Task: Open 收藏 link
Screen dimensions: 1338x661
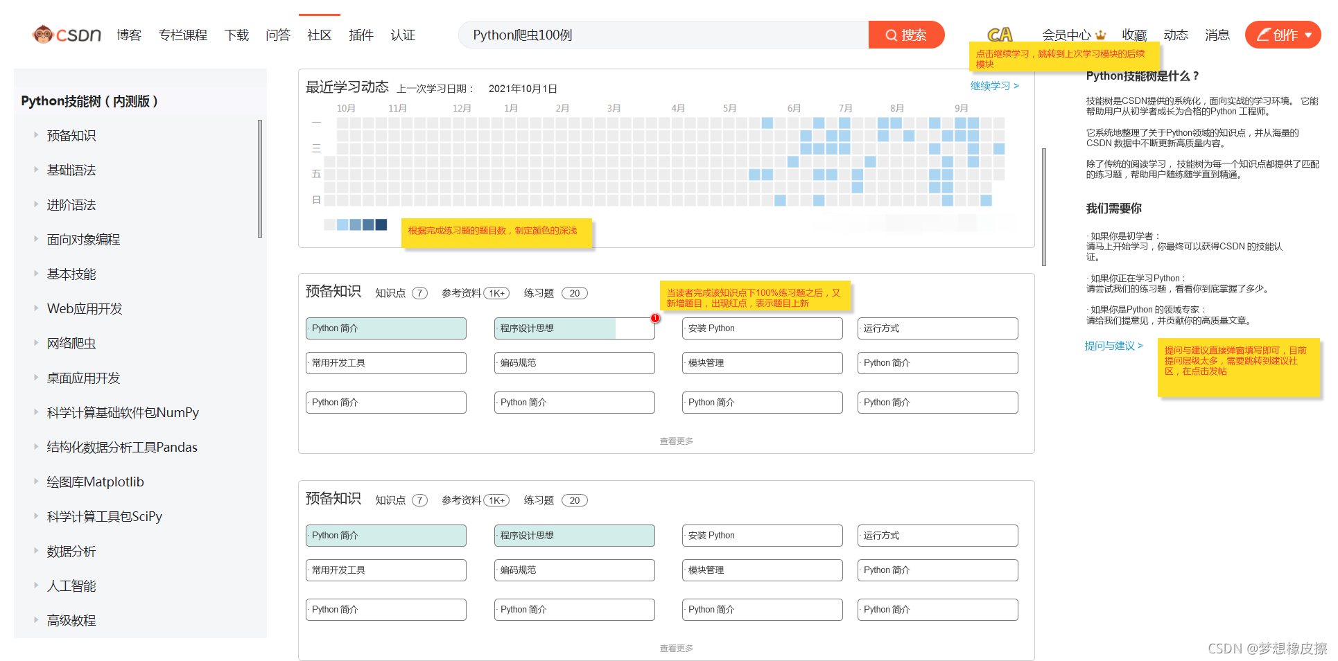Action: [x=1134, y=35]
